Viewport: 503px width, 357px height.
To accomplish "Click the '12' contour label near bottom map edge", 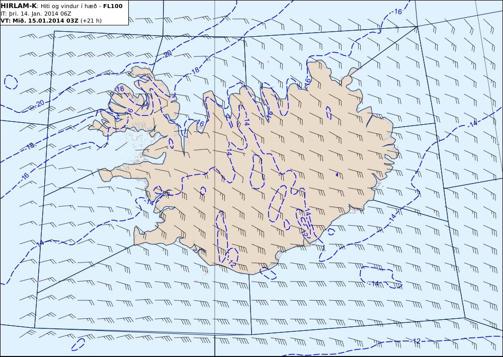I will pyautogui.click(x=416, y=341).
